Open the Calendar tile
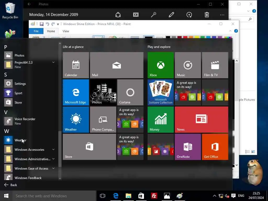The width and height of the screenshot is (268, 201). click(76, 65)
